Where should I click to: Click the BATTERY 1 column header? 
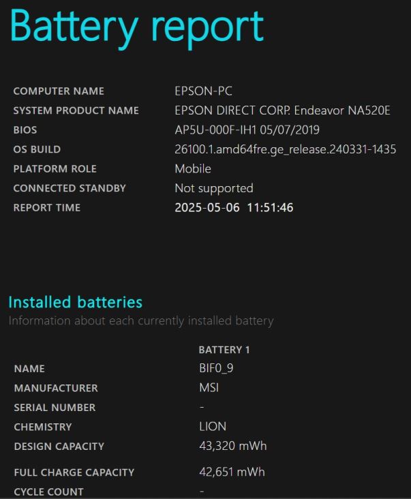(x=224, y=350)
